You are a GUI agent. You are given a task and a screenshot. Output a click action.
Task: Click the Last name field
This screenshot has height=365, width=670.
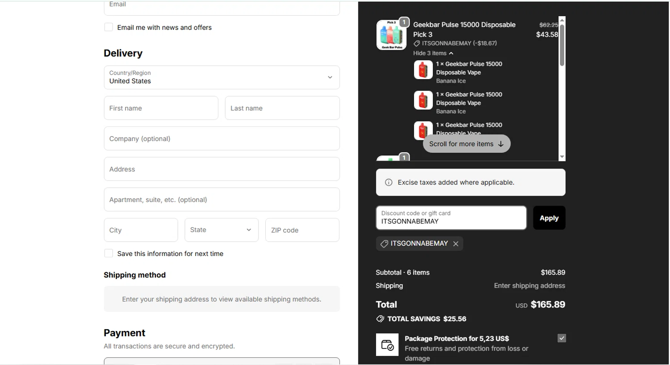(x=282, y=108)
